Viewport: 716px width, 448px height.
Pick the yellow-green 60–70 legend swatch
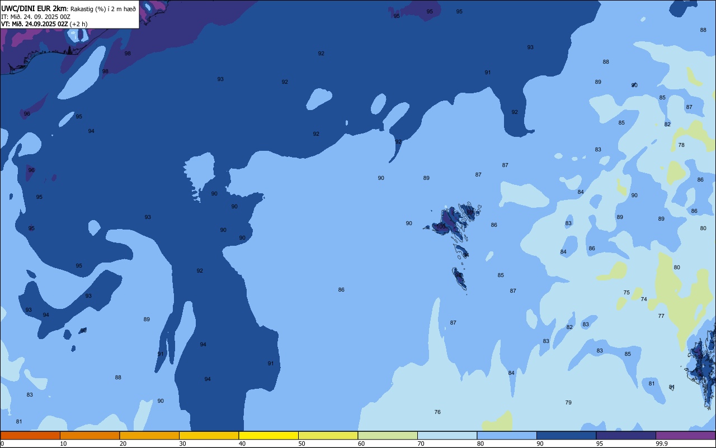tap(388, 435)
